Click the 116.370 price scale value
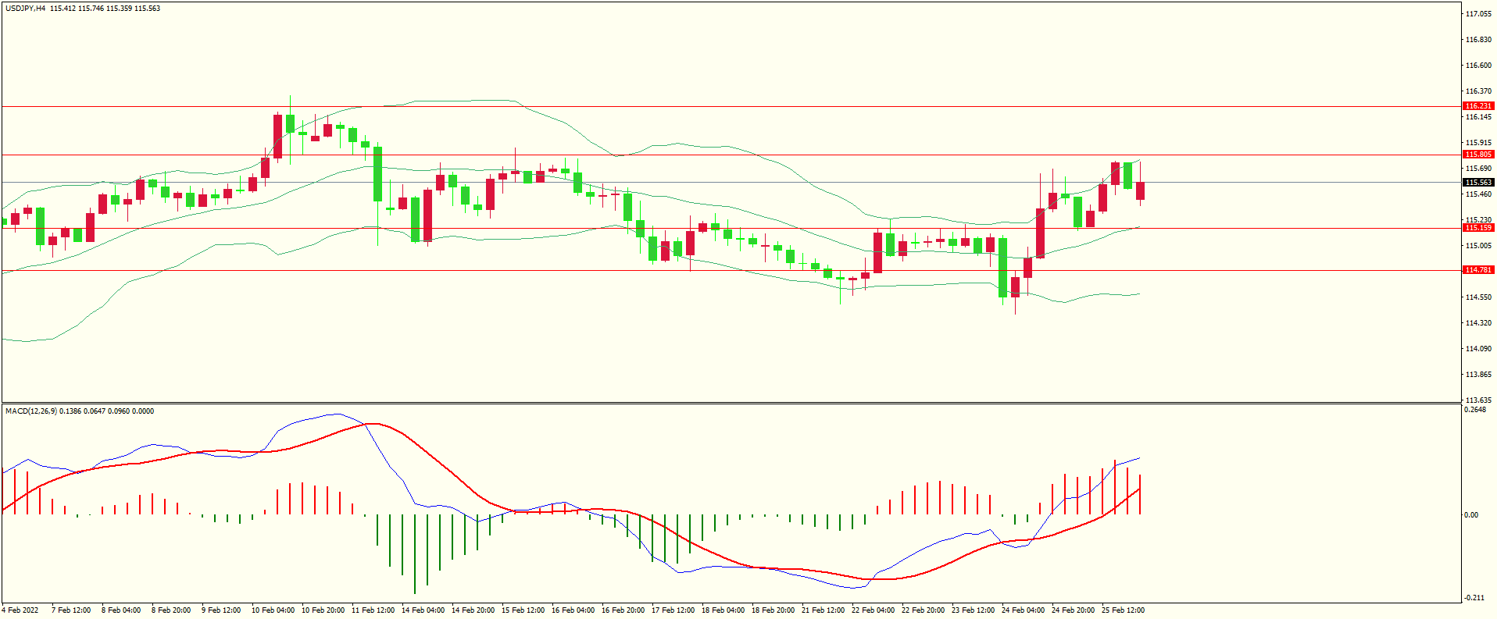The height and width of the screenshot is (619, 1497). pos(1478,91)
